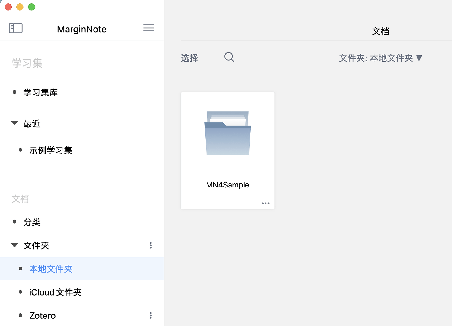Close the window with red button

pyautogui.click(x=8, y=7)
